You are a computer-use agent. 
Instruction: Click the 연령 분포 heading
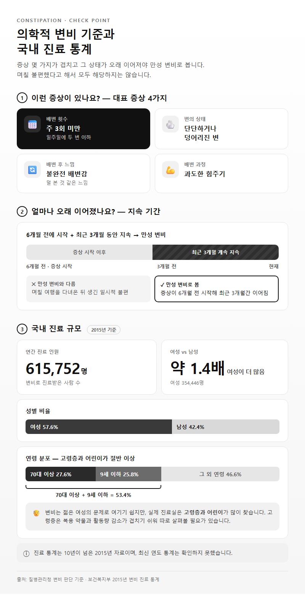pos(80,458)
